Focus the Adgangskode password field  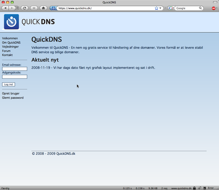coord(15,77)
